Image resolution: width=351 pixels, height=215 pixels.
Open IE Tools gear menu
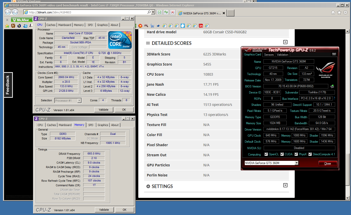(x=345, y=12)
